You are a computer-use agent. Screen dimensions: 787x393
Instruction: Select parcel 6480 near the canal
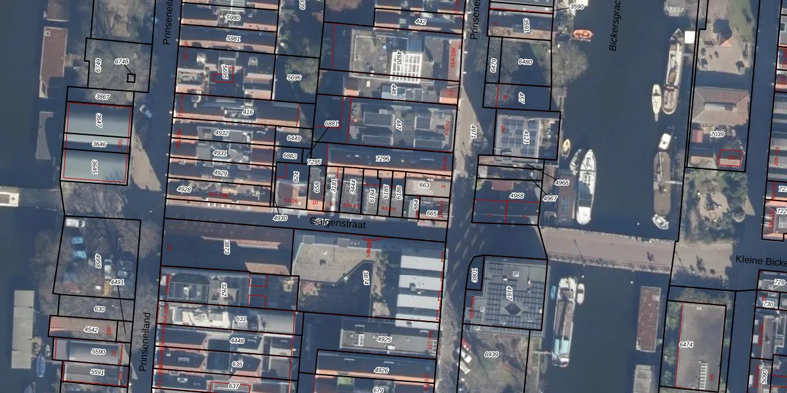(525, 62)
